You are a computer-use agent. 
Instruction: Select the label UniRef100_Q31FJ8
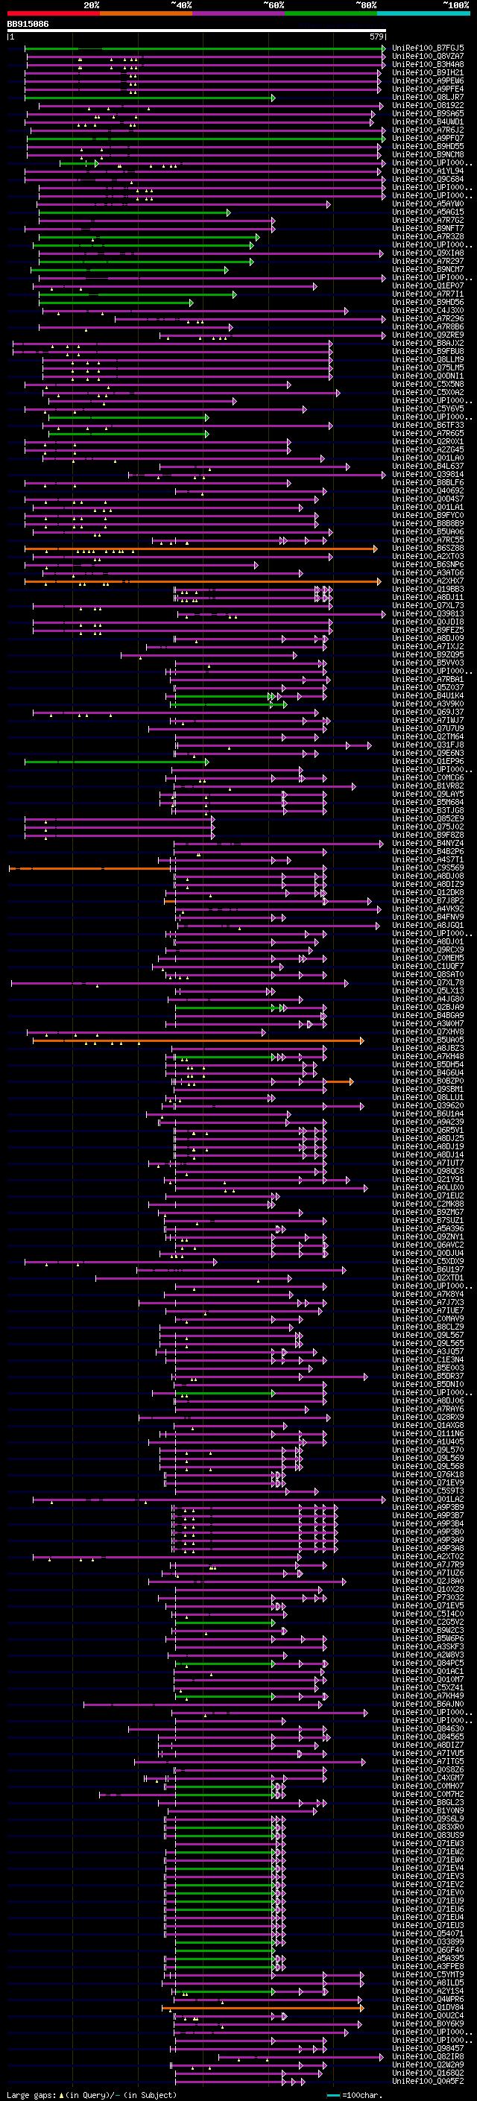428,745
